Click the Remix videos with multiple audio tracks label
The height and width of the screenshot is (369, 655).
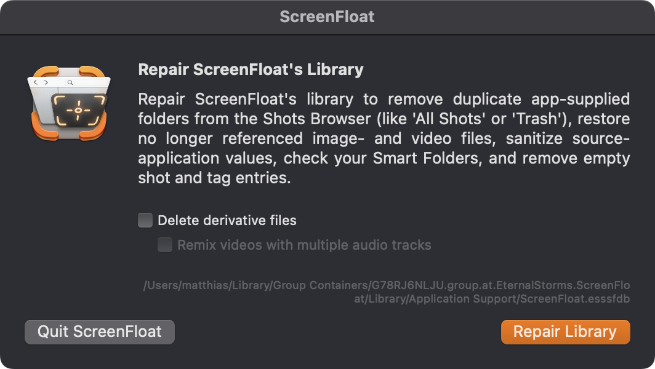click(304, 245)
